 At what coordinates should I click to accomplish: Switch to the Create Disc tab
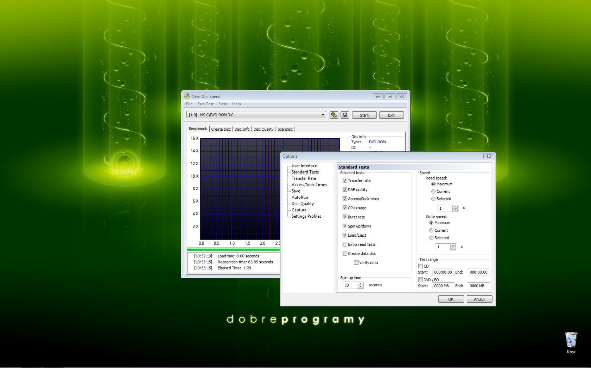(221, 129)
